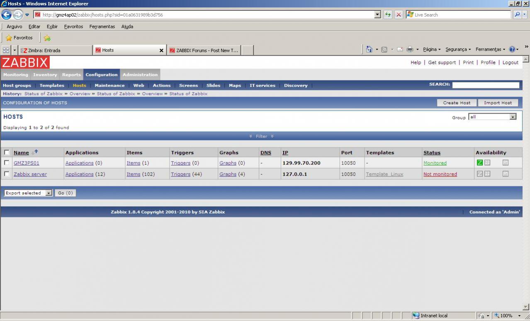This screenshot has height=321, width=530.
Task: Sort by the Status column header
Action: (432, 152)
